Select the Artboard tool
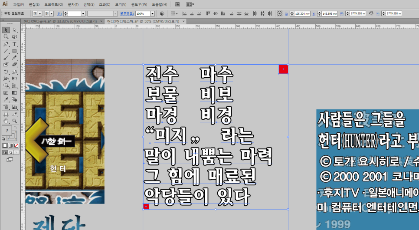This screenshot has width=419, height=230. coord(6,114)
